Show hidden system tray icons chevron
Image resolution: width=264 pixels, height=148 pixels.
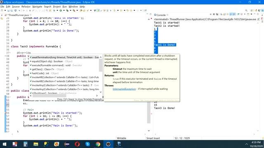(247, 144)
